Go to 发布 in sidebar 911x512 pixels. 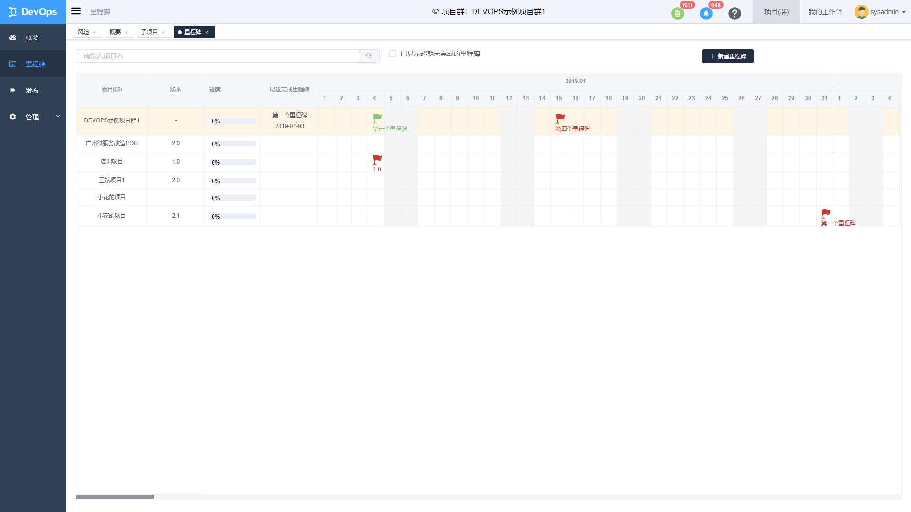[32, 91]
